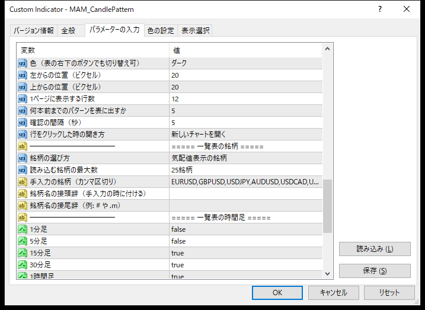Click the ===== 一覧表の時間足 ===== value

click(221, 218)
